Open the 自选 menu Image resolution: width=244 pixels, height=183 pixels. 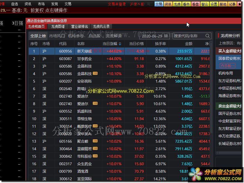15,4
